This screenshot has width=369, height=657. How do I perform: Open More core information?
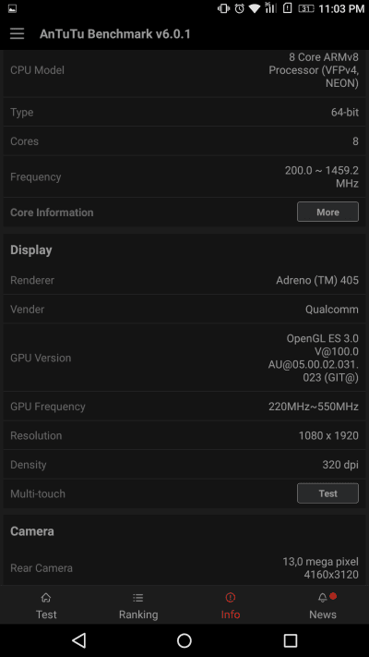coord(327,212)
